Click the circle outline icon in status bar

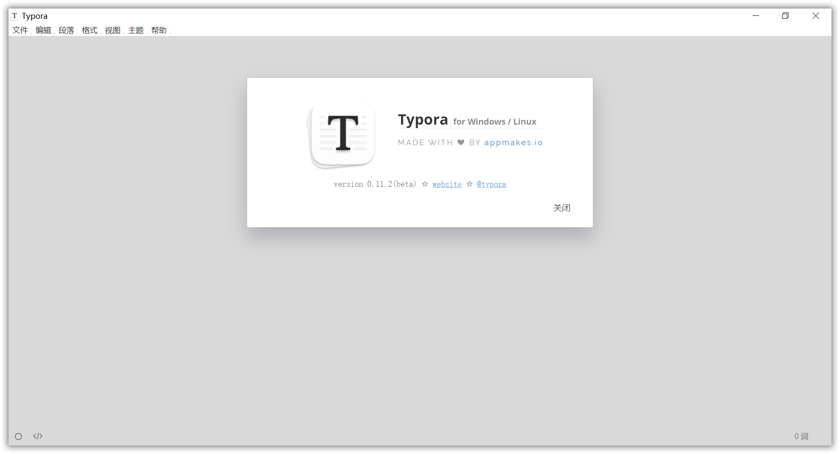pos(18,436)
